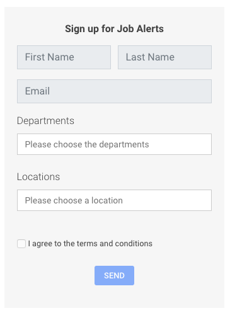Click the Locations section label

pos(38,177)
